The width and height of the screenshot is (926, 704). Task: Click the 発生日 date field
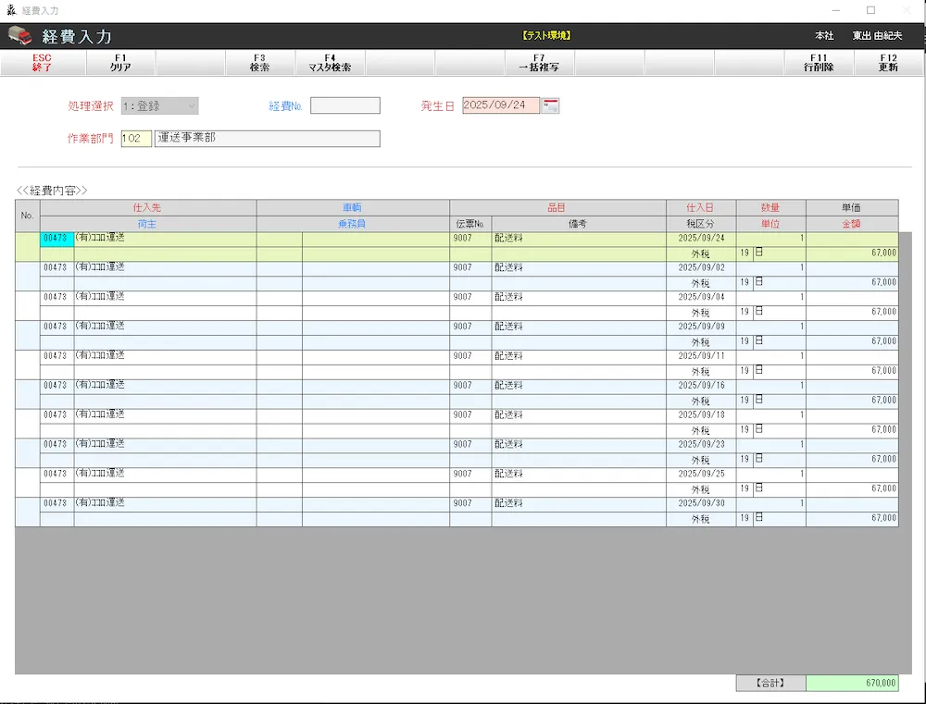tap(500, 105)
